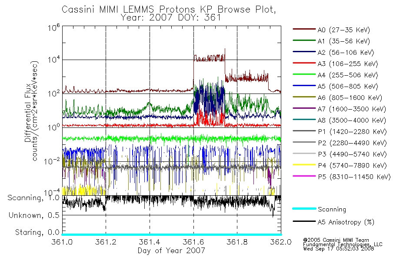Click the 361.4 x-axis tick label

pos(150,242)
